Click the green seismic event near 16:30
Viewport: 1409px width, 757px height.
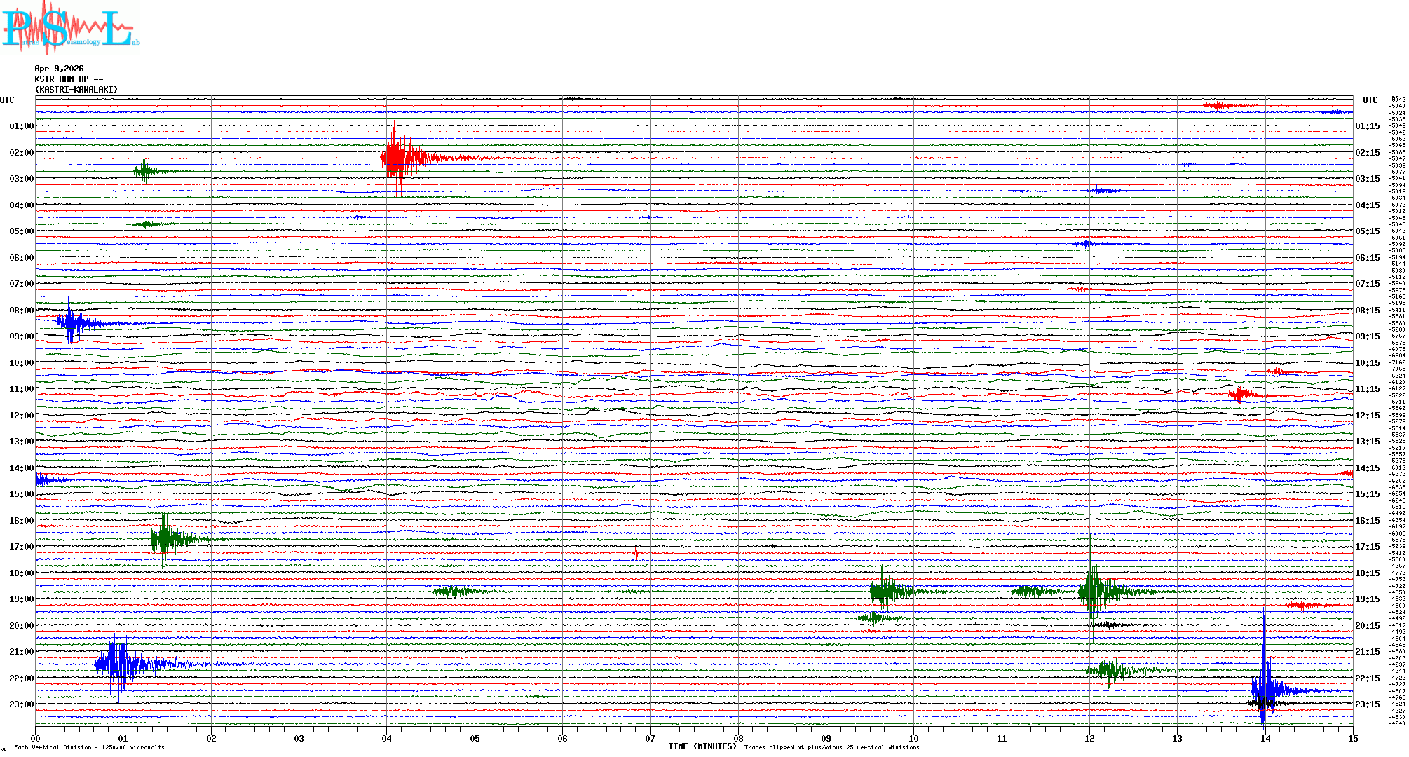tap(166, 539)
